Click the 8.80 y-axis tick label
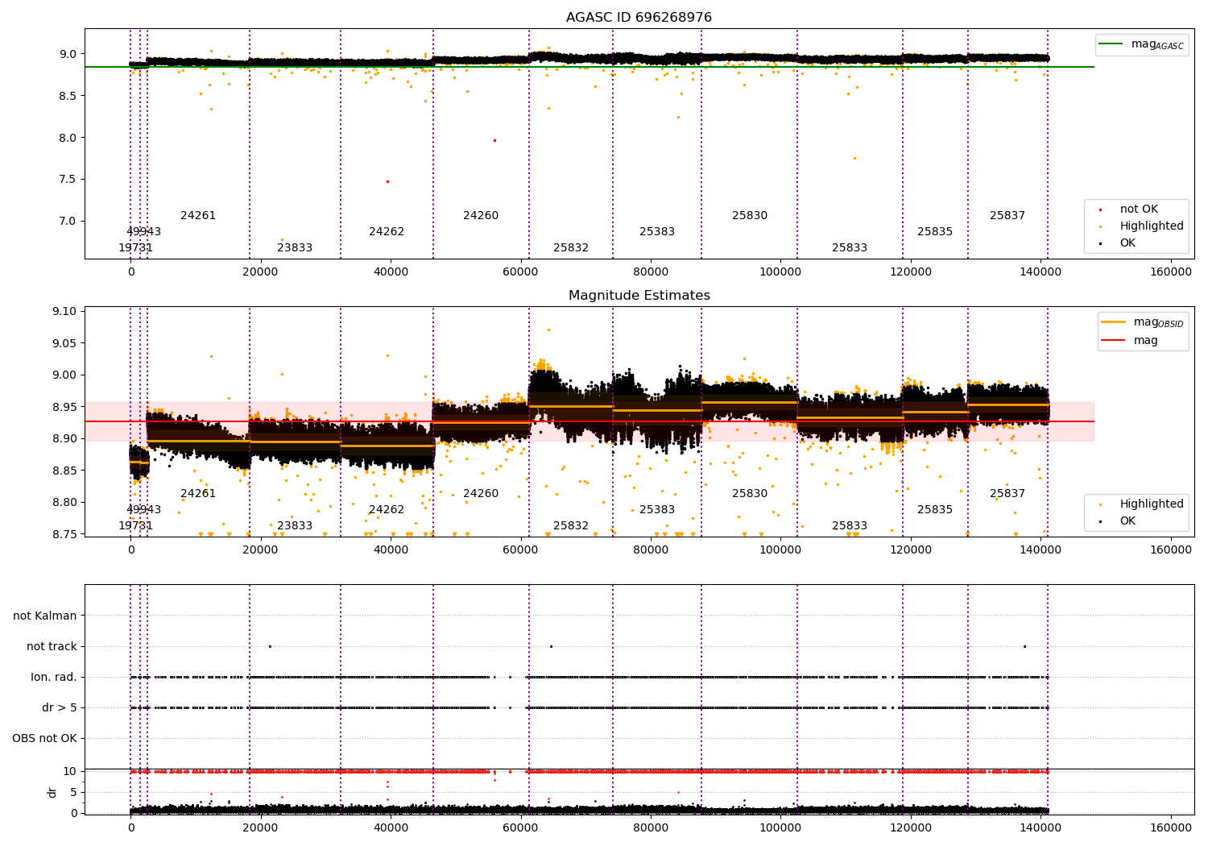Screen dimensions: 1208x846 pos(64,503)
